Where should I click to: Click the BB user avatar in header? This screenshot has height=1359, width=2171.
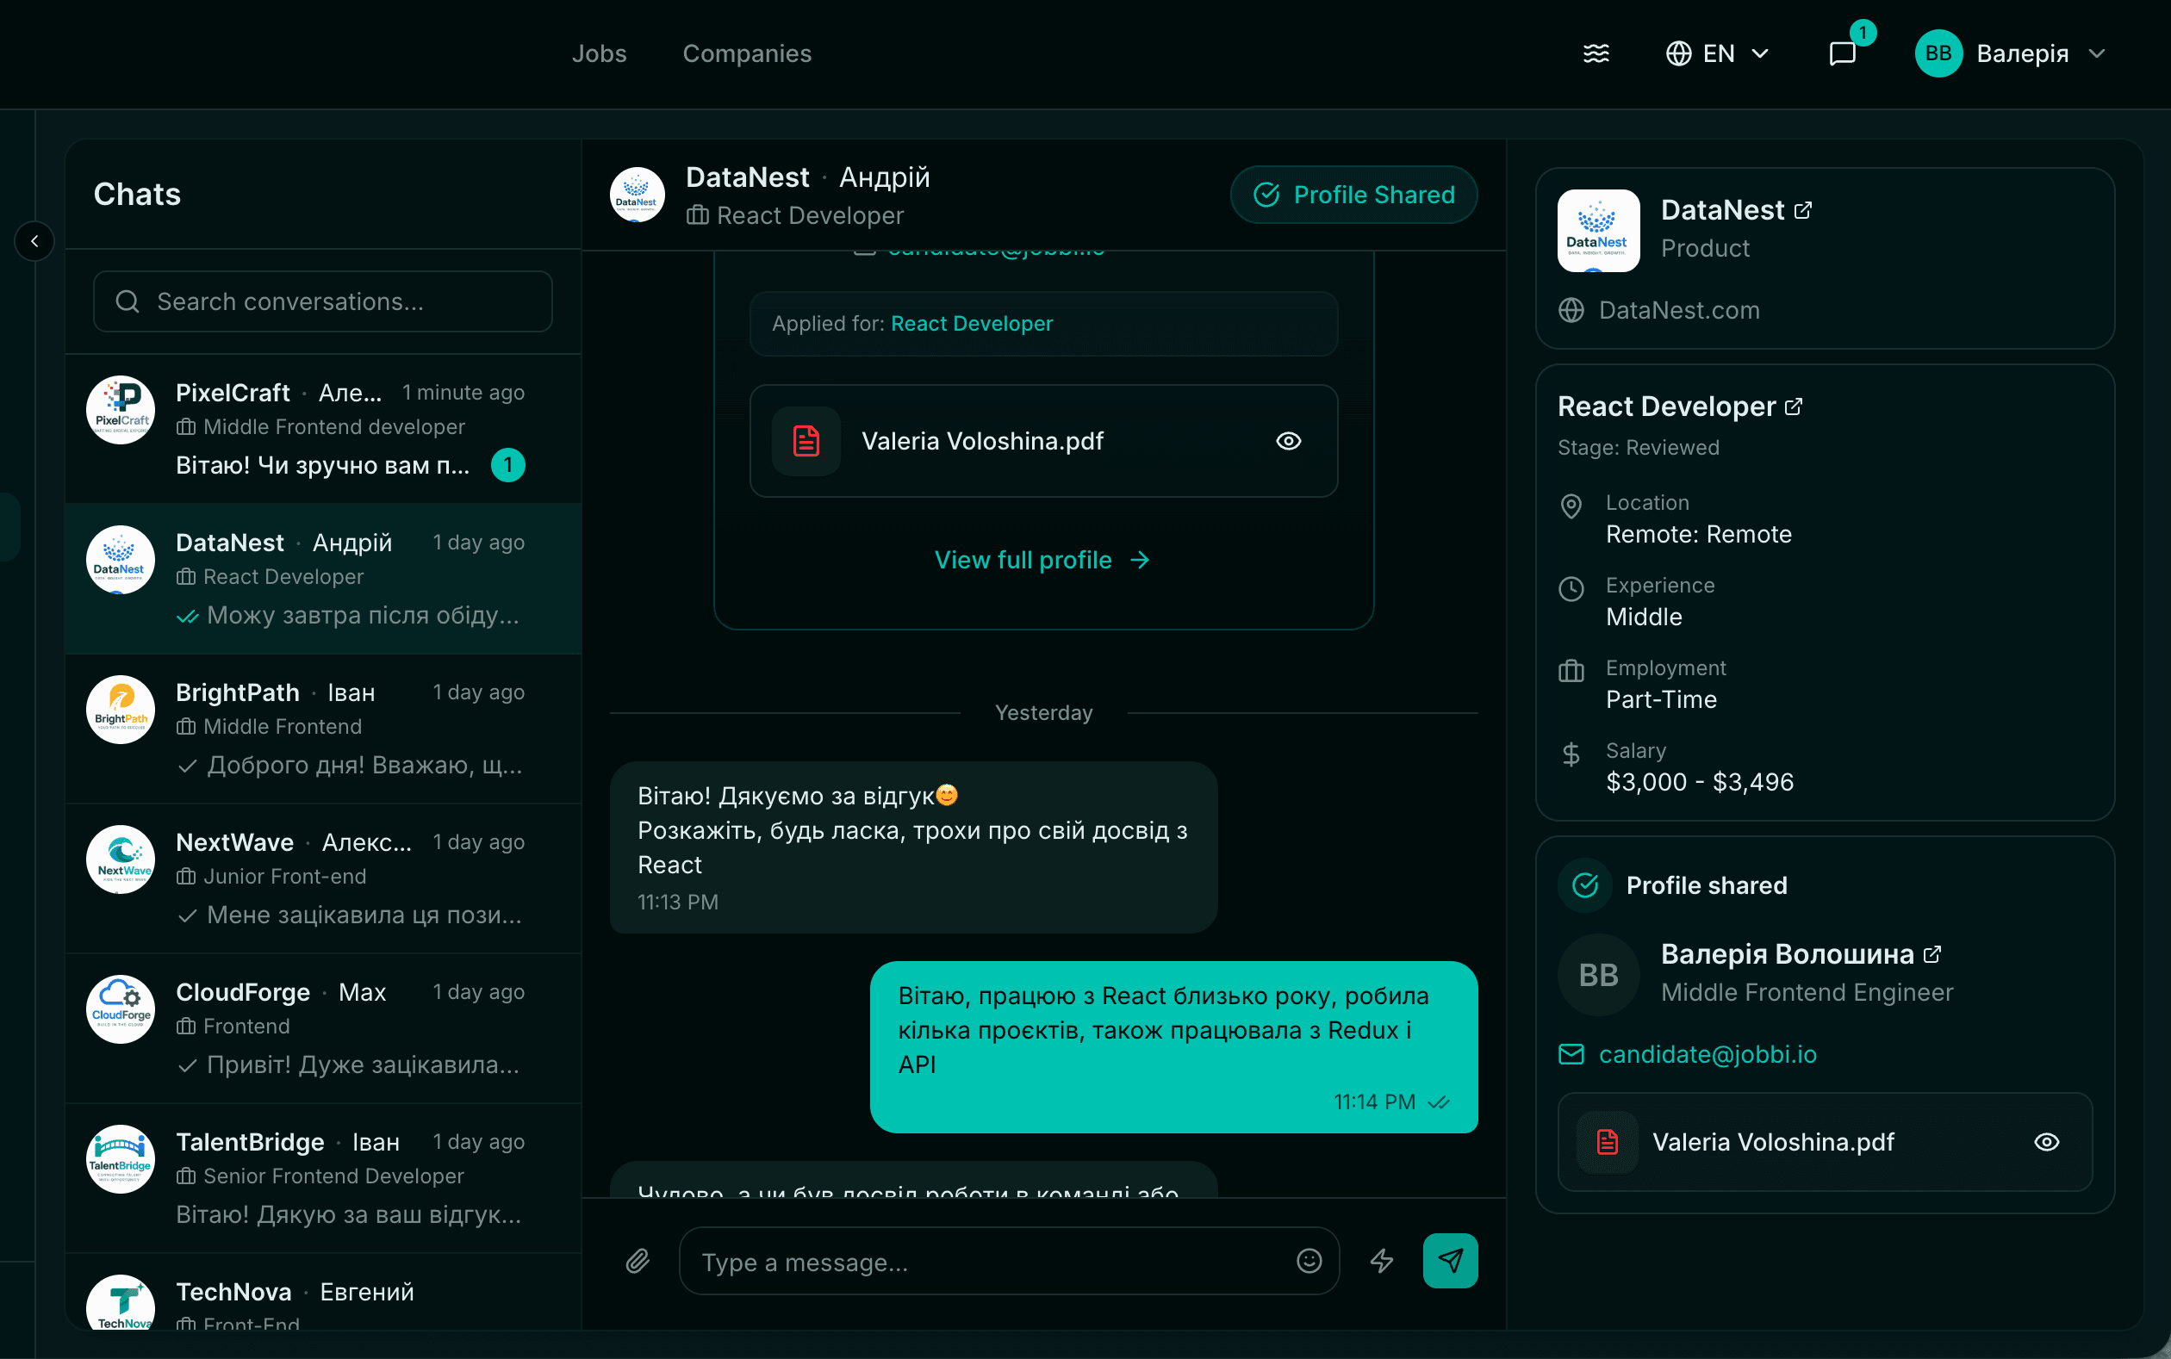click(x=1938, y=54)
